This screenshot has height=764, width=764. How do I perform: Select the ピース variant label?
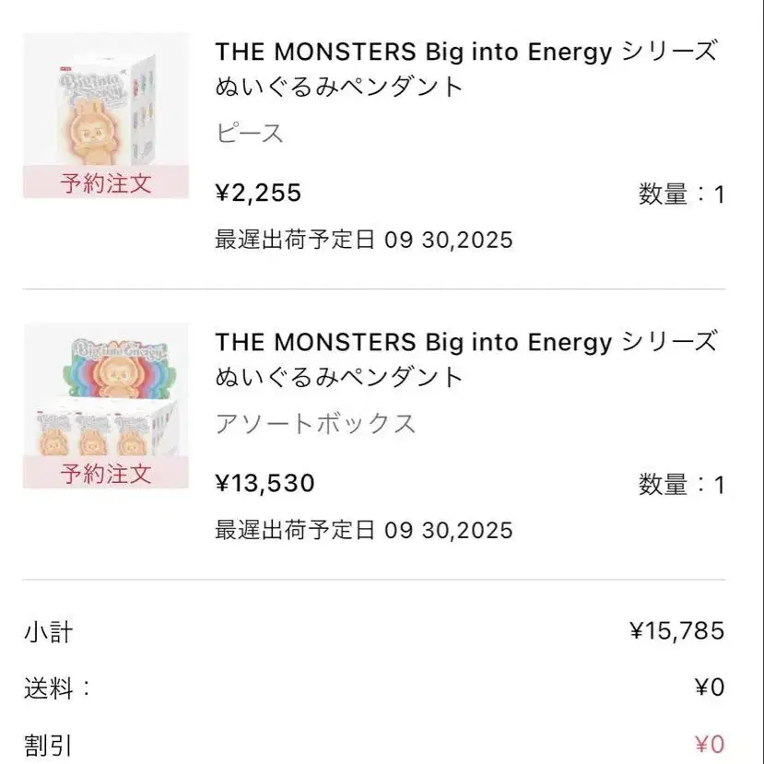pyautogui.click(x=250, y=133)
